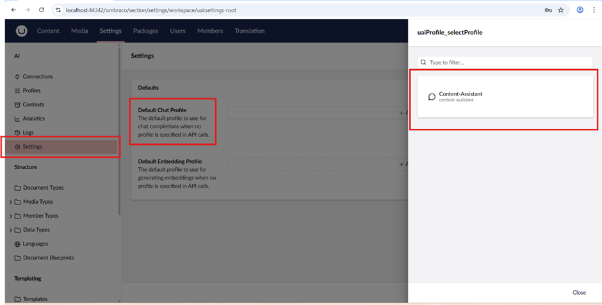Click the uaiProfile_selectProfile panel title
Screen dimensions: 602x305
point(450,32)
